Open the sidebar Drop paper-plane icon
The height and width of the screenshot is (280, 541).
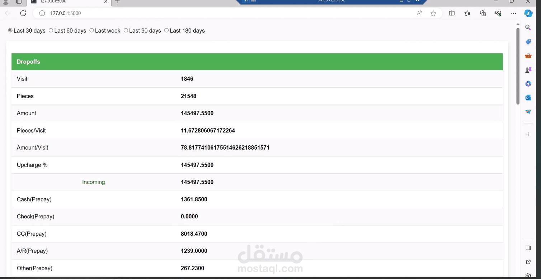point(528,112)
